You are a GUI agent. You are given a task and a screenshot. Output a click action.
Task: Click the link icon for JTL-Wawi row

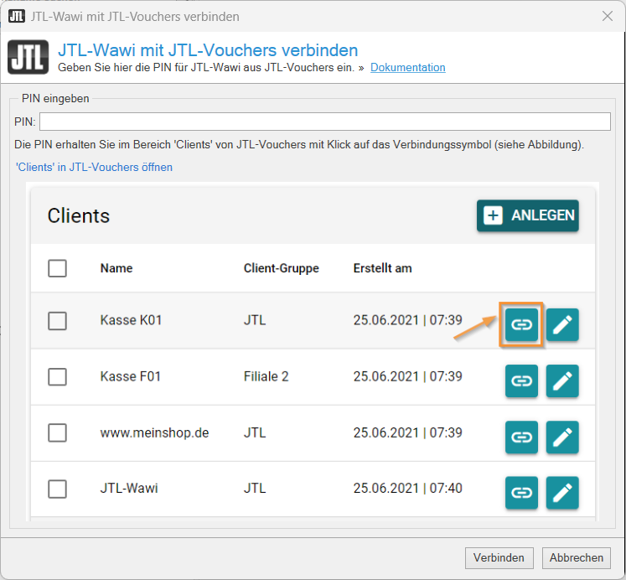coord(521,492)
